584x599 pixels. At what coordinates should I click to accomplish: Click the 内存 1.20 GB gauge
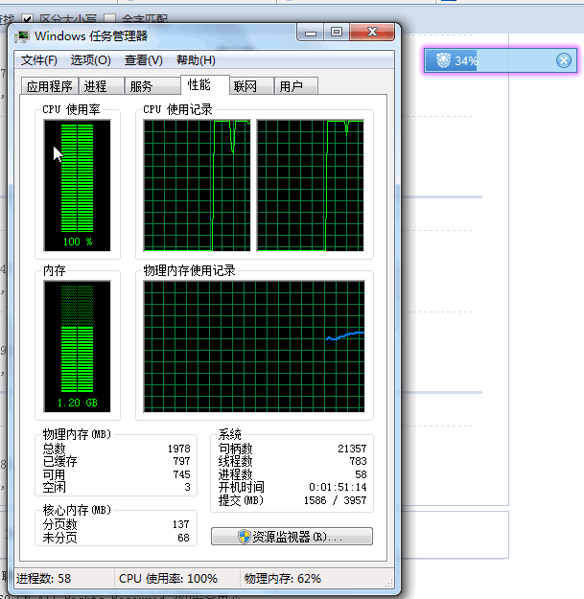78,347
